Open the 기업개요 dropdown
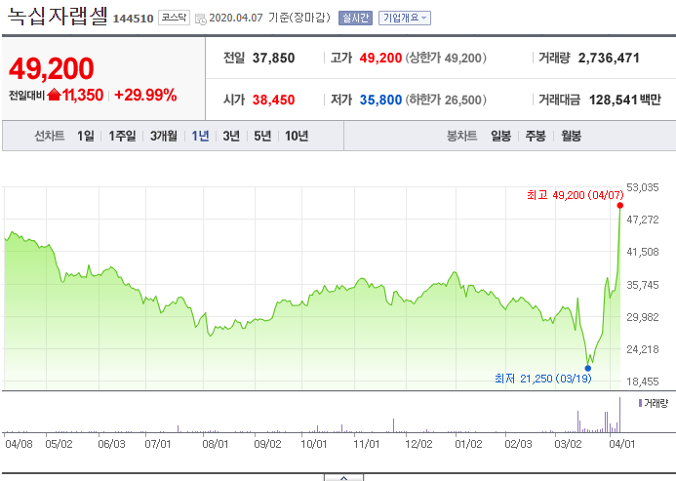 (x=405, y=19)
